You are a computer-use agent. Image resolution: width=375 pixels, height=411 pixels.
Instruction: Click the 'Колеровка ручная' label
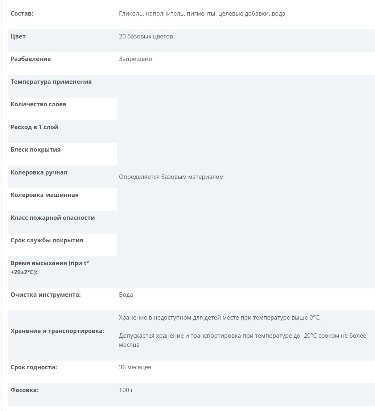pyautogui.click(x=39, y=172)
